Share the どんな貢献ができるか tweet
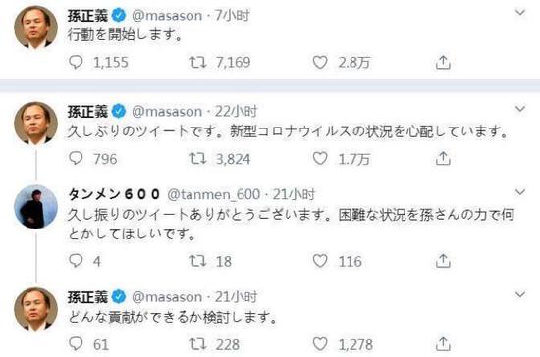 443,344
